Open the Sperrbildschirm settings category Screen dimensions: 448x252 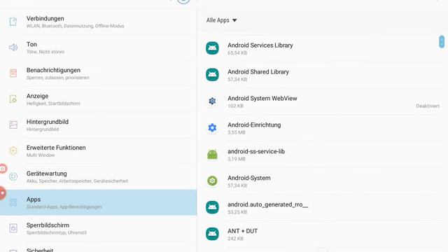point(98,228)
